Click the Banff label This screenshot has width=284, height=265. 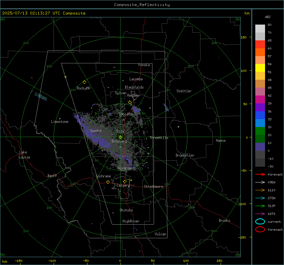pos(52,176)
